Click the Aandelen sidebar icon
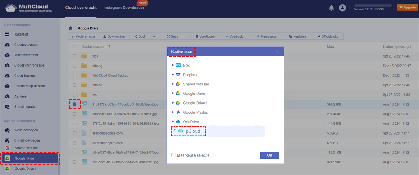The image size is (419, 175). [7, 96]
